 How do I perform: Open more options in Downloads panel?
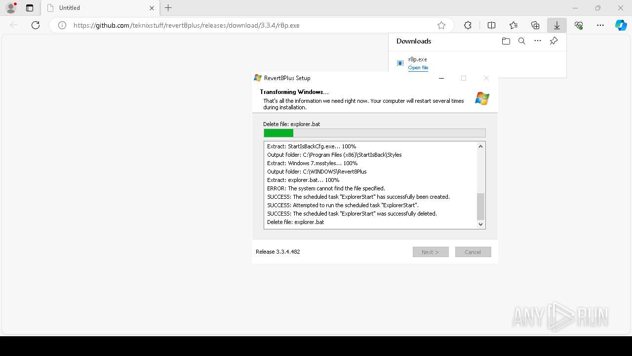pos(538,41)
